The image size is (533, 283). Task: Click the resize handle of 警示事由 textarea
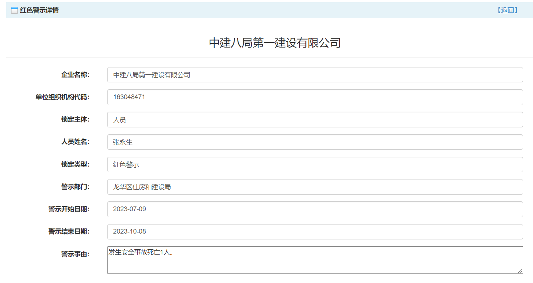click(x=520, y=271)
